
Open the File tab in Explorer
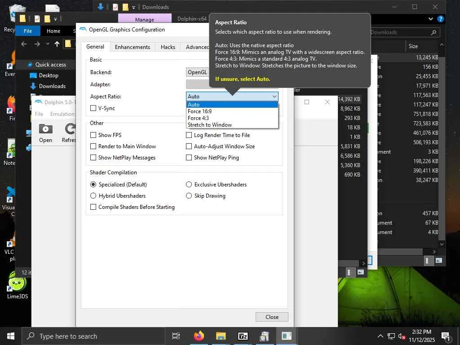point(28,31)
